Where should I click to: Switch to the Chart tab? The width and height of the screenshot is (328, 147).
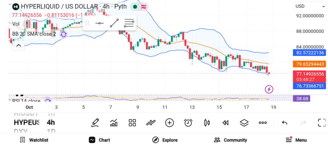coord(99,140)
